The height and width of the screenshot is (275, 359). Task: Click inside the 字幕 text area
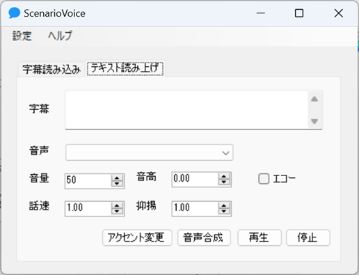186,109
